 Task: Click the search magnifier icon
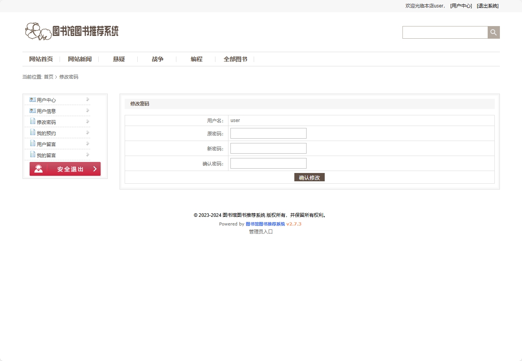[x=494, y=32]
